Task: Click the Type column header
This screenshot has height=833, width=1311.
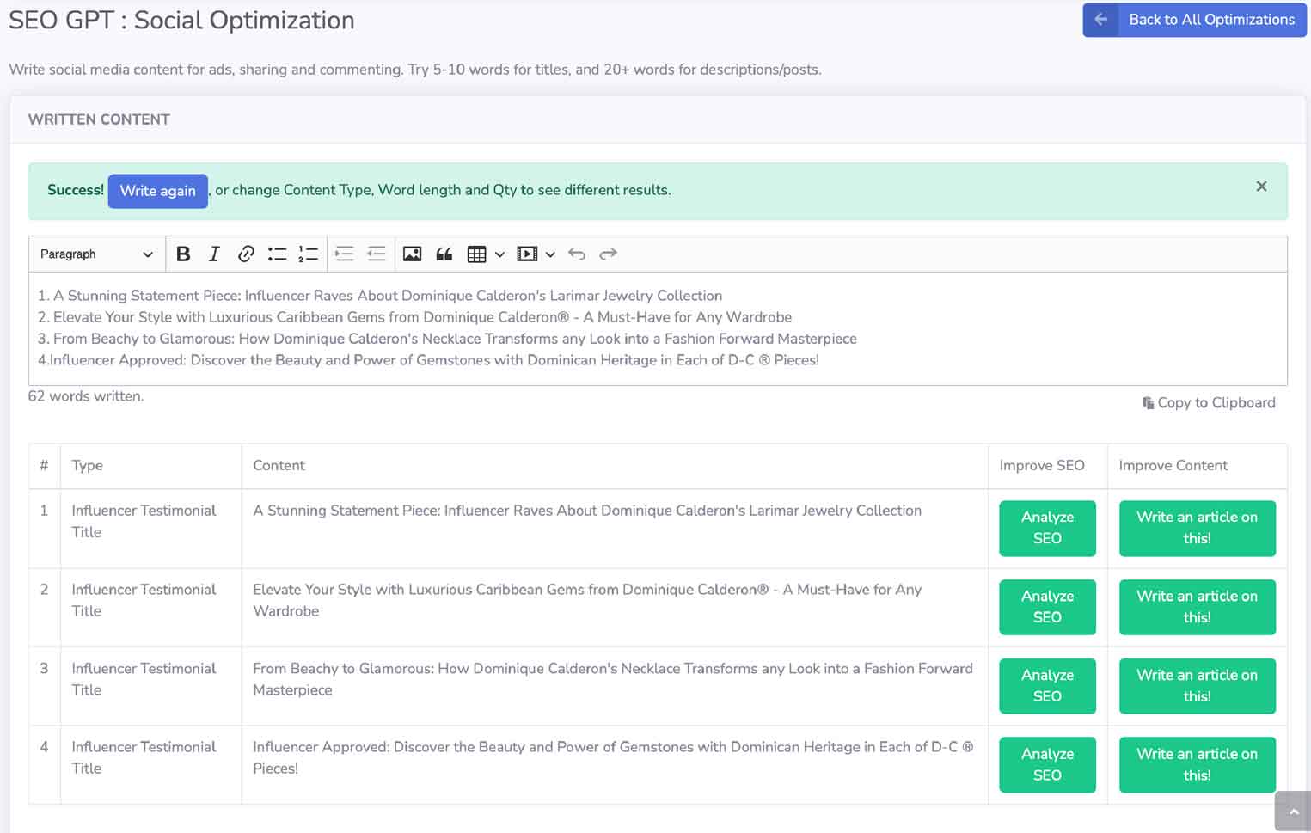Action: coord(87,465)
